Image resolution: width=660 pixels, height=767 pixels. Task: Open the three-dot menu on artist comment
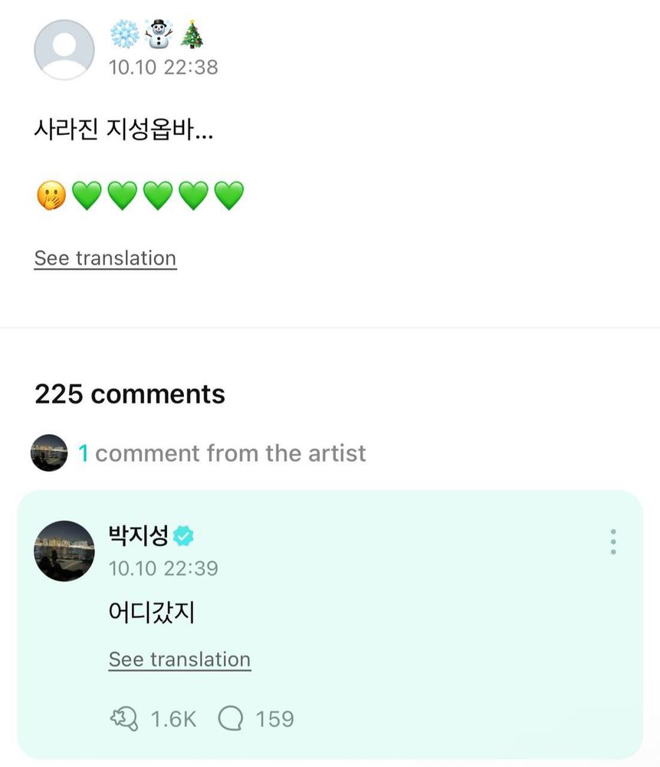(612, 542)
